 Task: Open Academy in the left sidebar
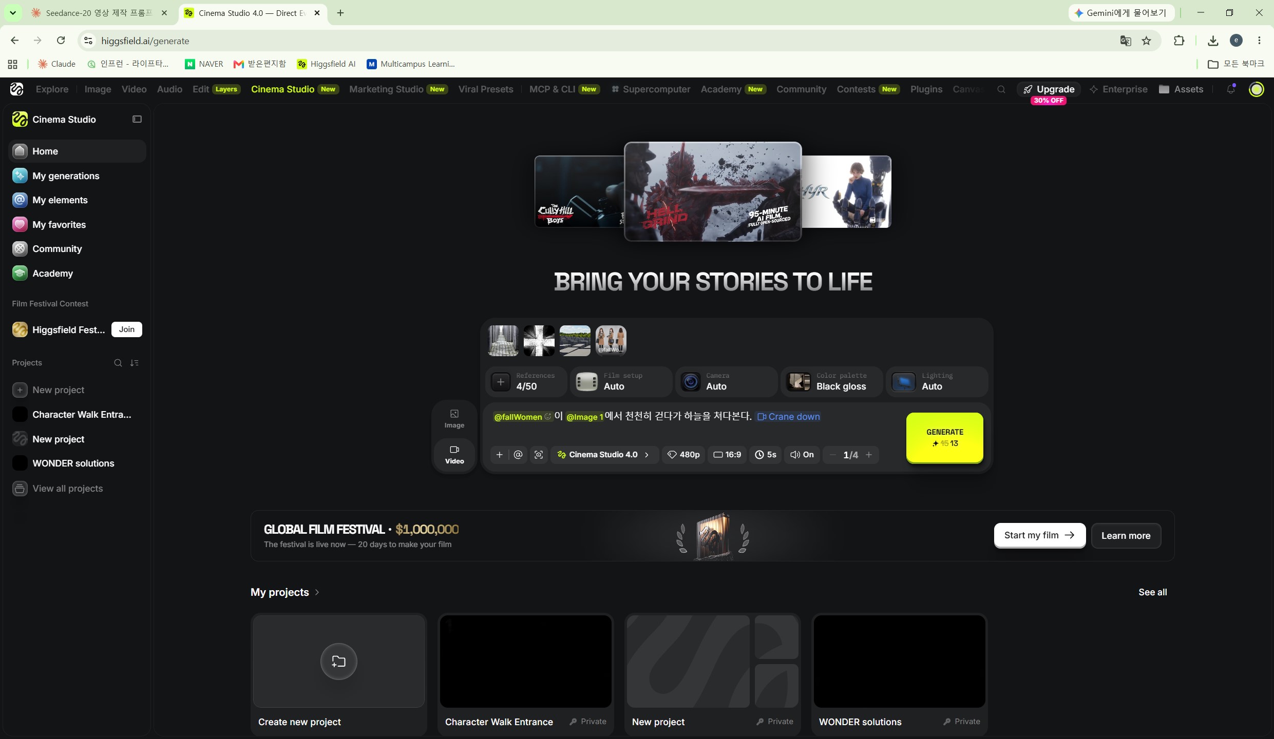pyautogui.click(x=77, y=274)
